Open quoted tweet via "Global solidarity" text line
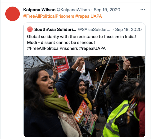This screenshot has height=139, width=152. (x=81, y=37)
